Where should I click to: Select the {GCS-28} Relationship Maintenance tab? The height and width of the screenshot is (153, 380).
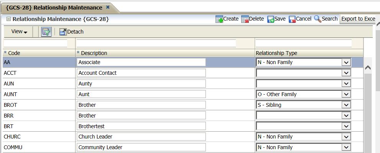[x=54, y=8]
